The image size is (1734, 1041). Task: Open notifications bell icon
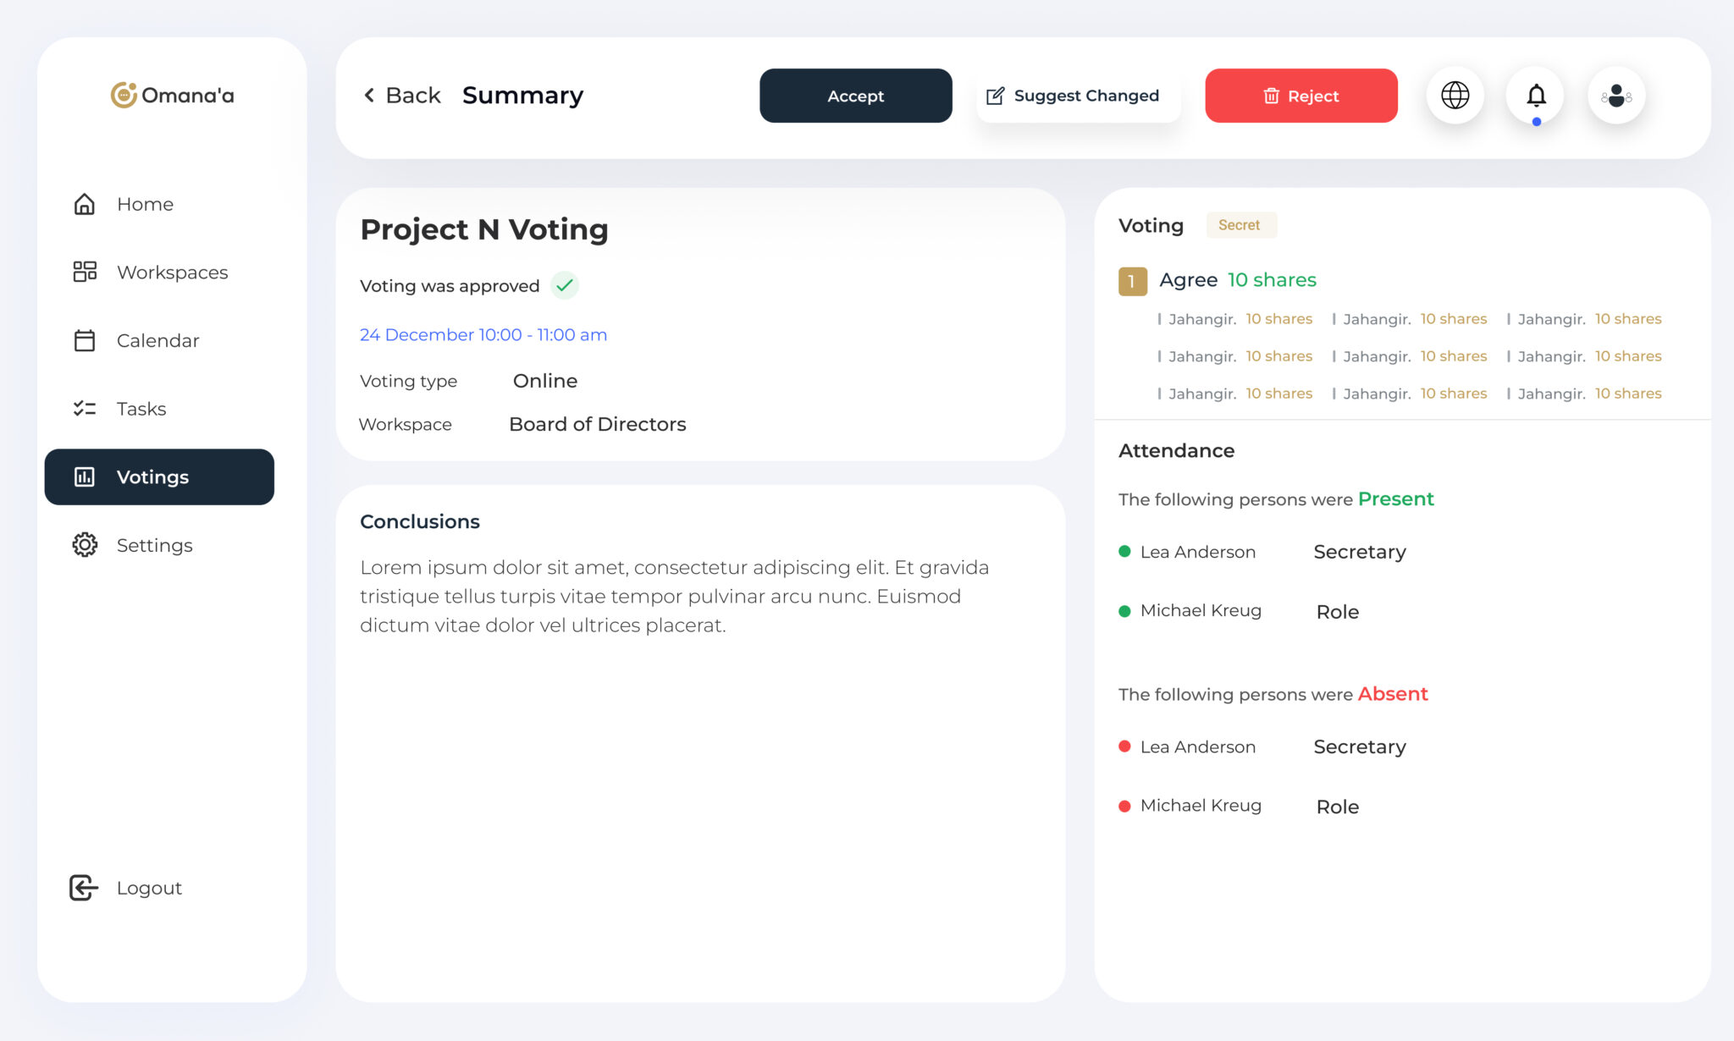pos(1536,96)
